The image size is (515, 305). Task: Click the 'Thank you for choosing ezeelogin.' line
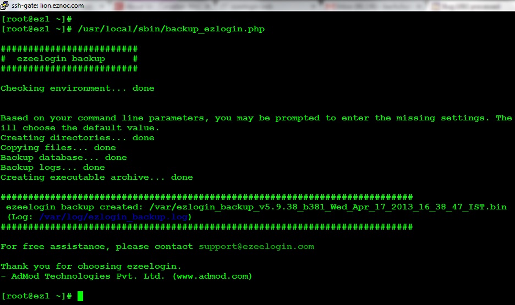(x=91, y=267)
